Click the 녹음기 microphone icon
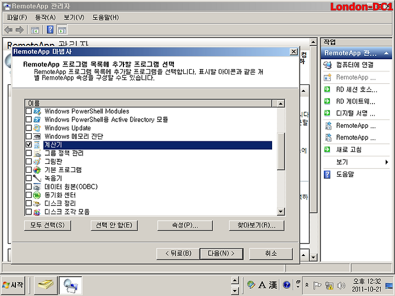 click(x=37, y=178)
